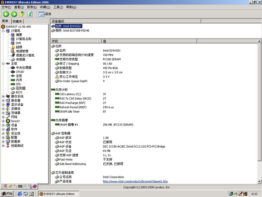
Task: Click the 软件 software icon
Action: point(8,129)
